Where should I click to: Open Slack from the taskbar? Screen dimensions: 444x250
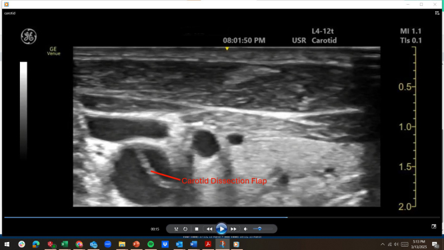(21, 244)
